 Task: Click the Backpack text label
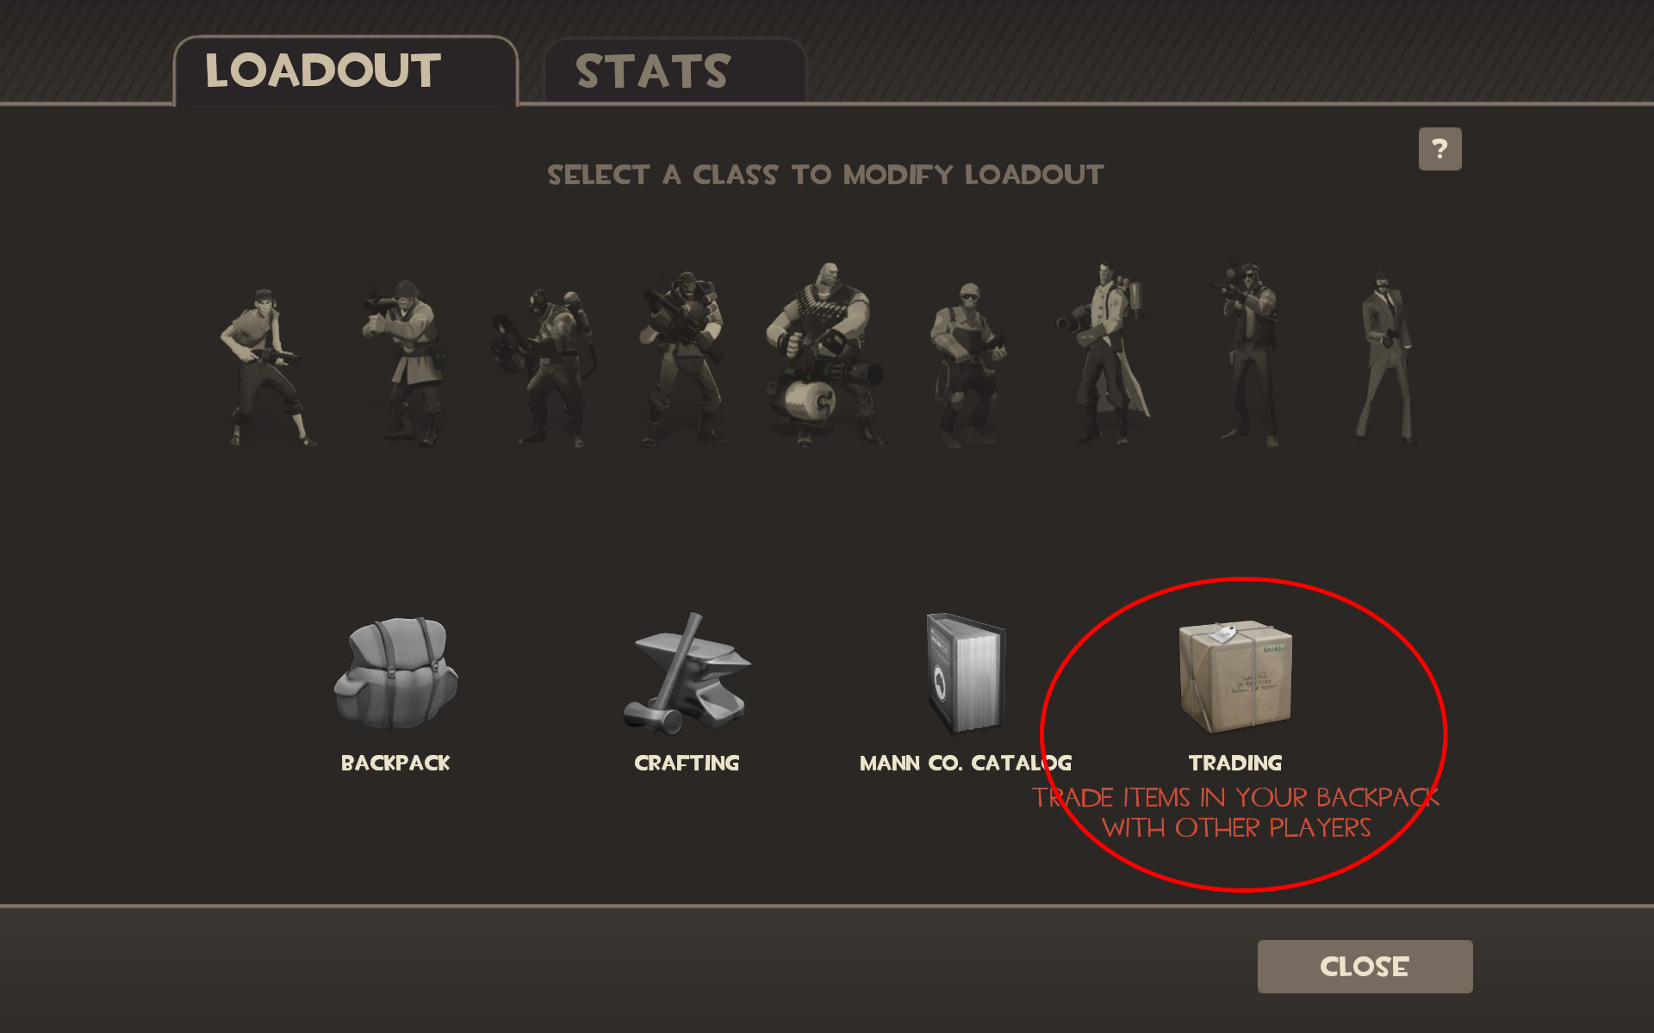click(395, 764)
